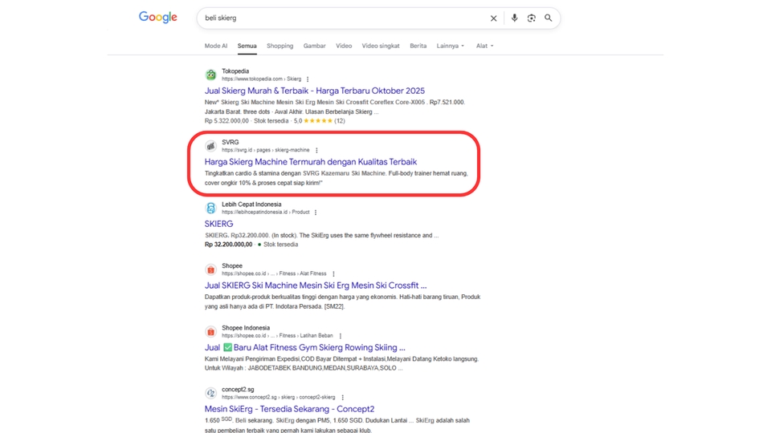This screenshot has height=433, width=771.
Task: Open Jual Skierg Murah & Terbaik link
Action: (314, 91)
